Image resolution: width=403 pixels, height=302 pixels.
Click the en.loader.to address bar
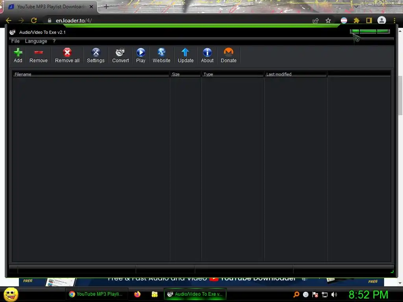[177, 20]
